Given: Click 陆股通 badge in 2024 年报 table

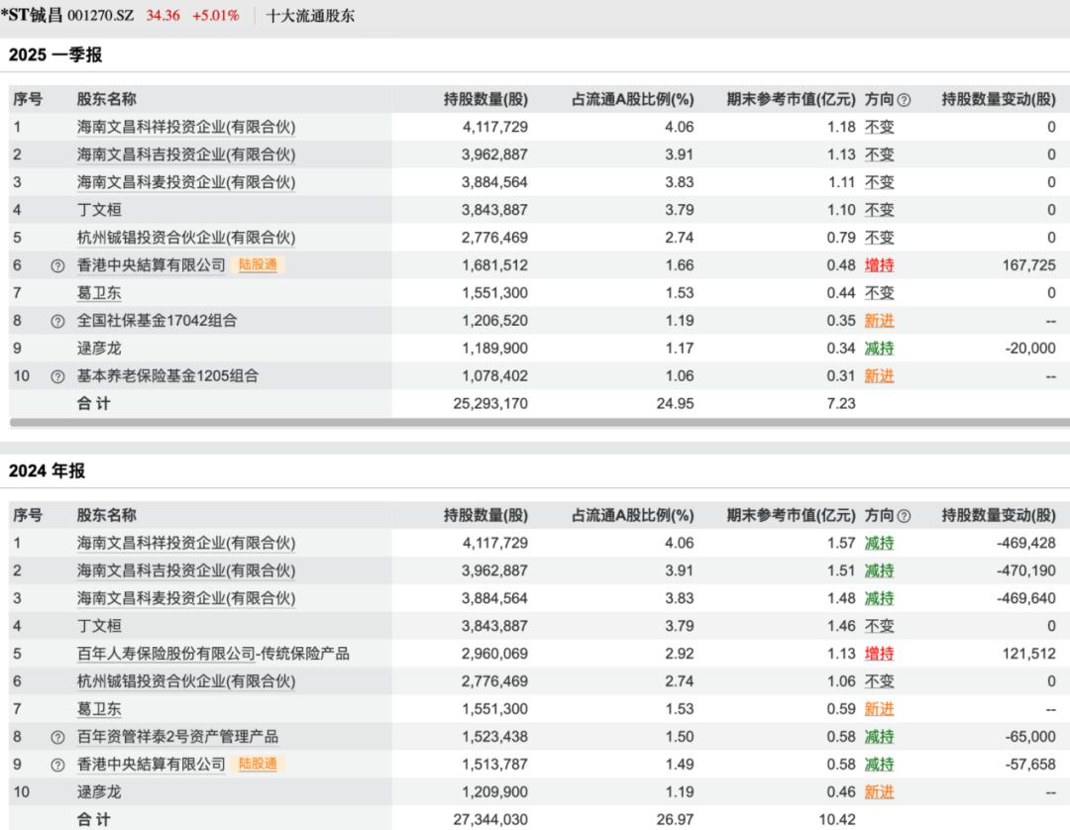Looking at the screenshot, I should [x=259, y=765].
